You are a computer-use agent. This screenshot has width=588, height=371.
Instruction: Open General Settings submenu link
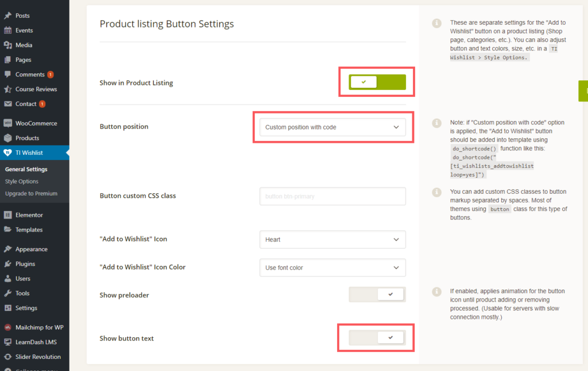click(x=26, y=169)
